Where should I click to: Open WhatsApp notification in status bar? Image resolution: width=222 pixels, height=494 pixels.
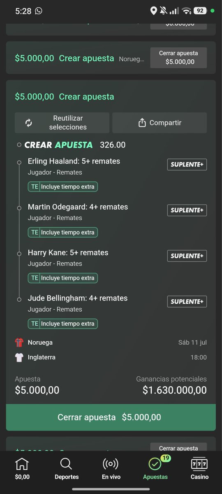coord(39,11)
